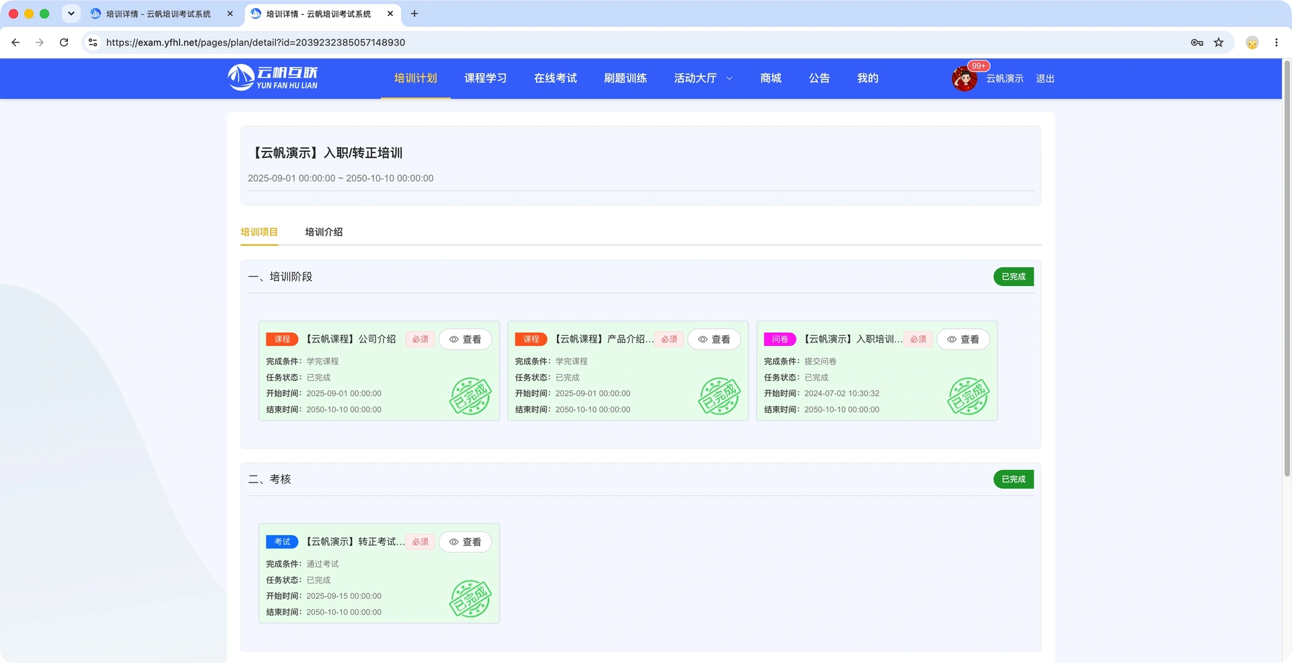The height and width of the screenshot is (663, 1292).
Task: Click the 考试 tag on 转正考试 card
Action: (x=282, y=542)
